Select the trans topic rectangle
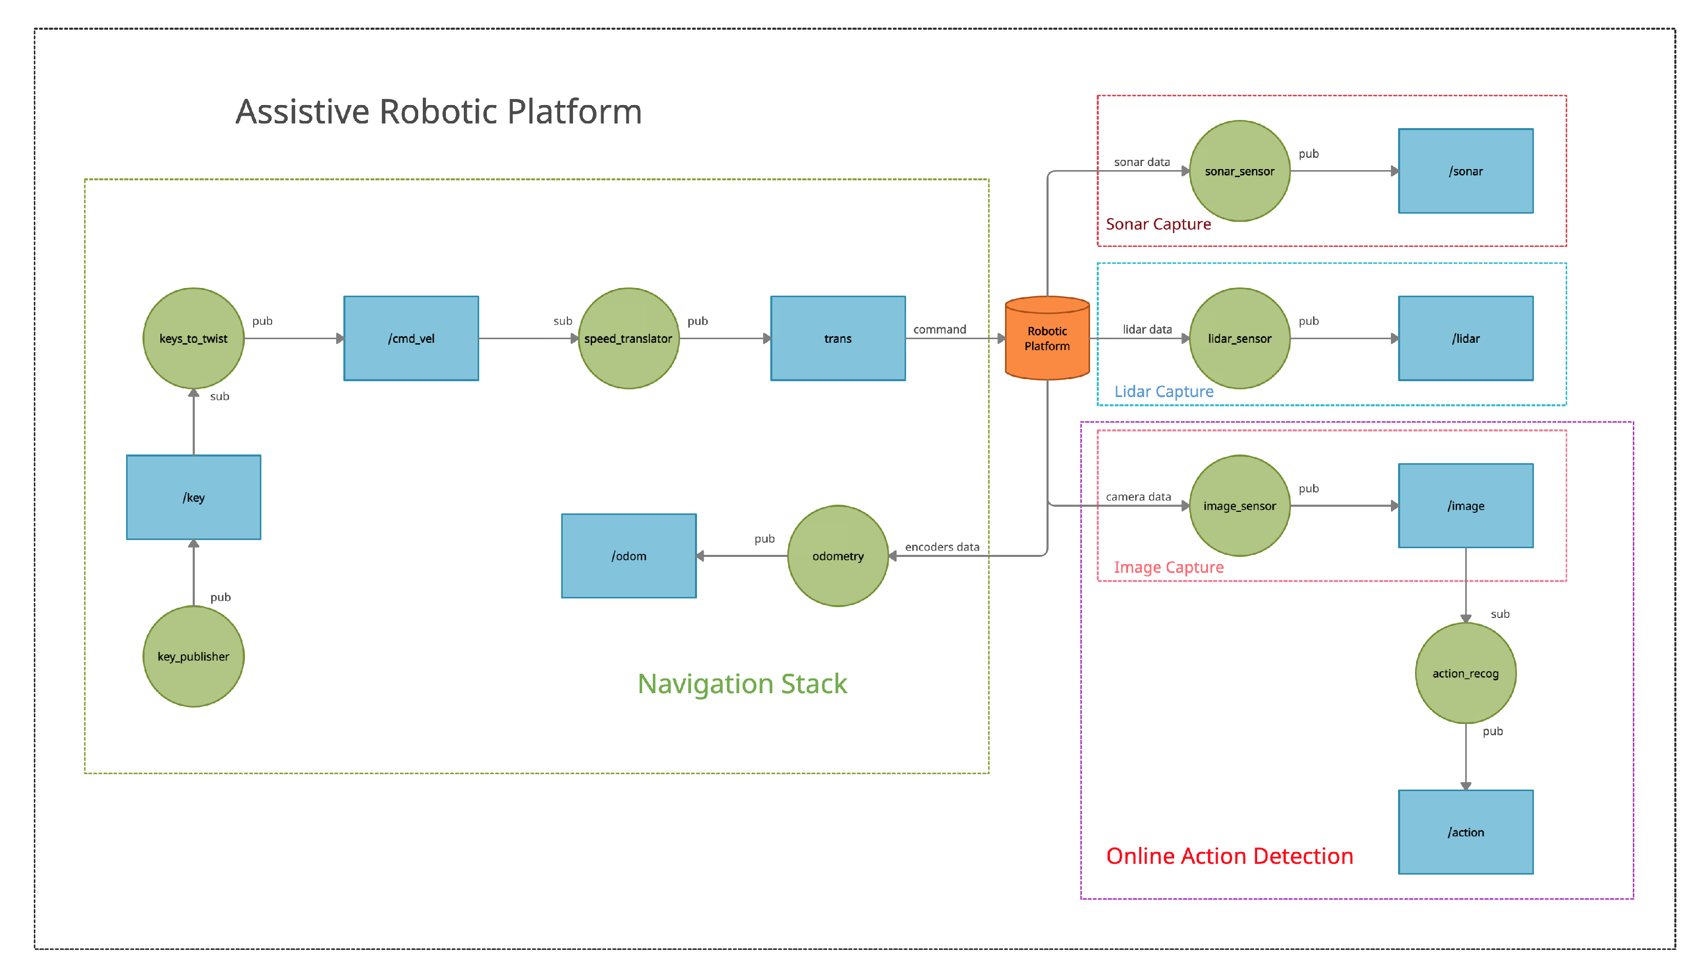This screenshot has height=974, width=1702. click(837, 339)
